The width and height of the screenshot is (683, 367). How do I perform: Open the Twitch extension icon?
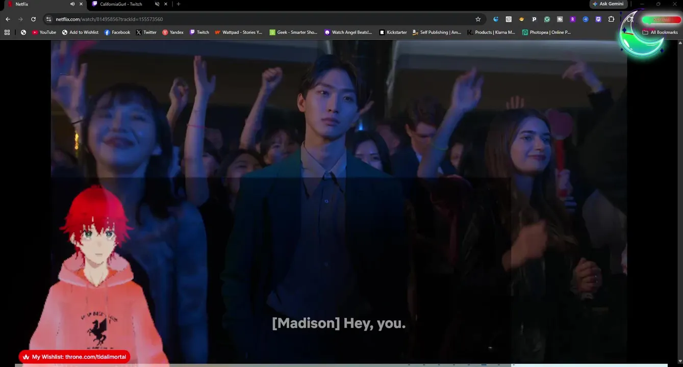tap(598, 19)
